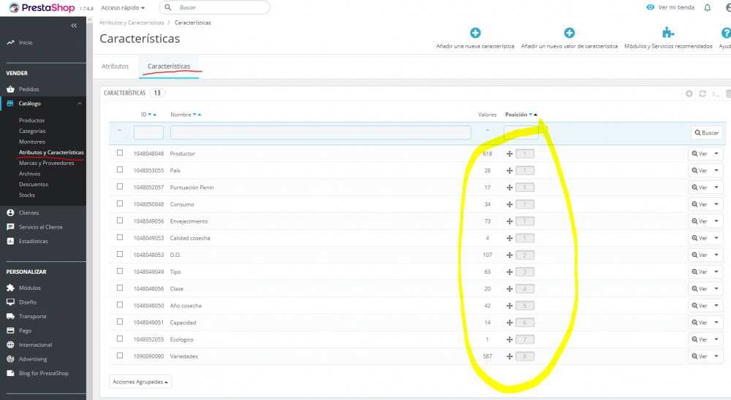Select the Capacidad row checkbox
The height and width of the screenshot is (400, 731).
pos(120,321)
